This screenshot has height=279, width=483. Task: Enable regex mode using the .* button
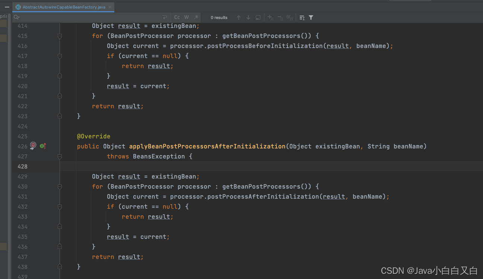click(196, 17)
